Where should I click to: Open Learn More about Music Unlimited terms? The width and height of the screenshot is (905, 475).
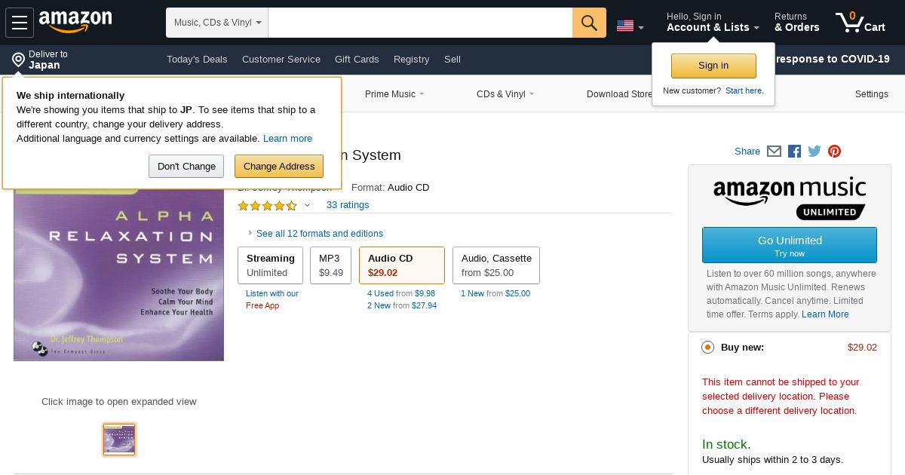coord(825,314)
